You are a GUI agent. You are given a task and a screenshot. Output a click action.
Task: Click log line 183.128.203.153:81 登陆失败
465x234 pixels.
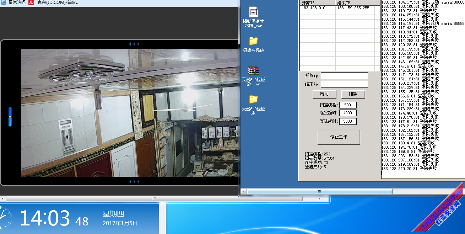click(410, 156)
